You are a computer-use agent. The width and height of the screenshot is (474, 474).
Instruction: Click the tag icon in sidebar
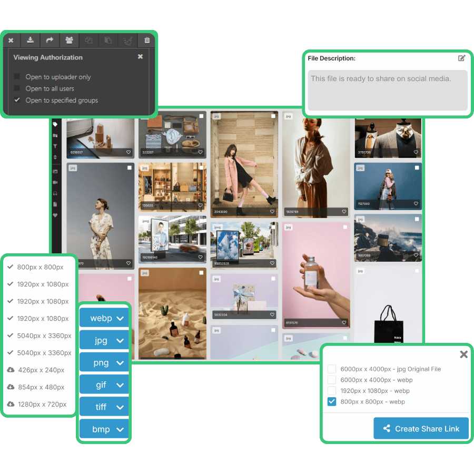coord(55,125)
